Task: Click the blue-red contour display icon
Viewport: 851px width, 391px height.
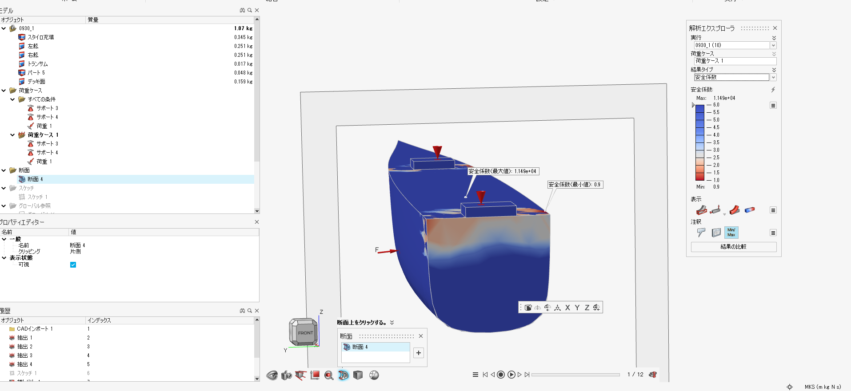Action: coord(750,210)
